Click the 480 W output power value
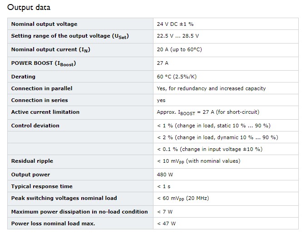 (165, 175)
